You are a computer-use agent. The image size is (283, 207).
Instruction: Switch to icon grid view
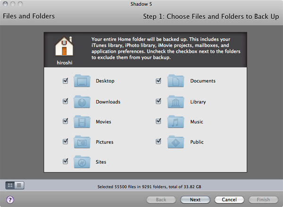coord(10,185)
